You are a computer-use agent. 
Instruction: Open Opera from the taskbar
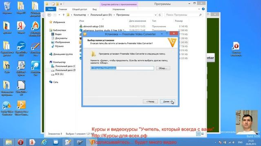20,142
